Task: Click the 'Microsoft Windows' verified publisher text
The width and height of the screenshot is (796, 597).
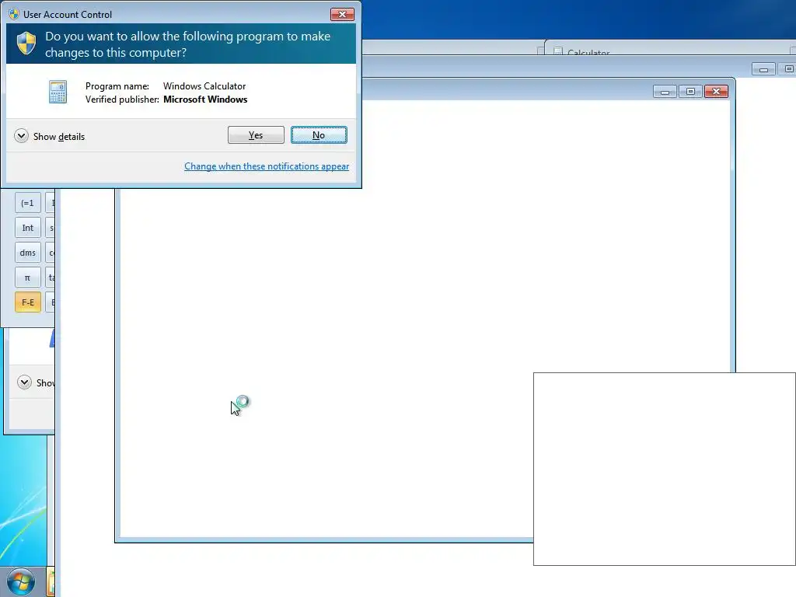Action: click(205, 99)
